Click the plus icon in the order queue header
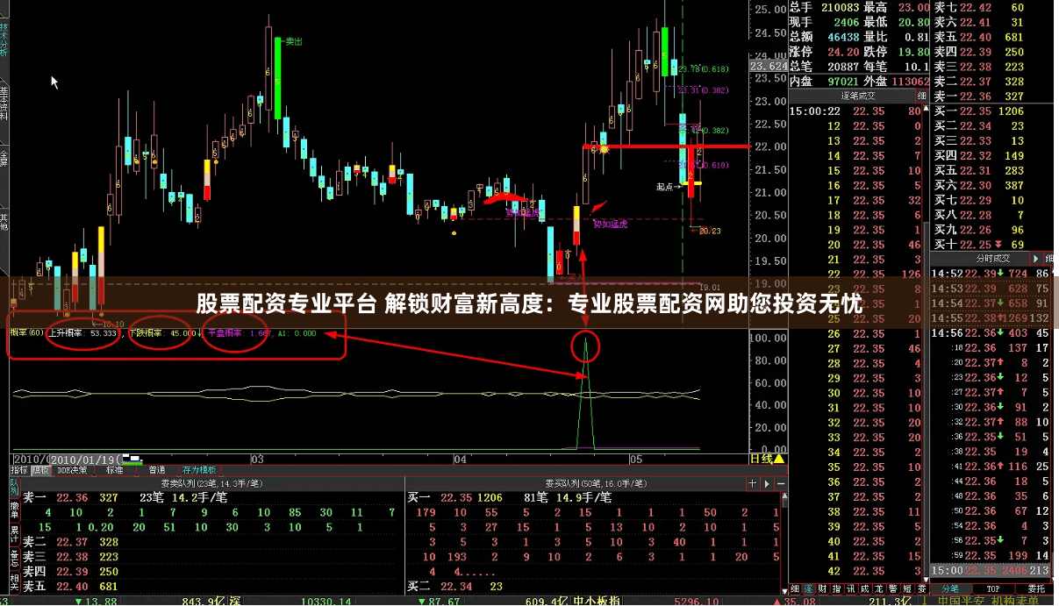 [x=752, y=483]
